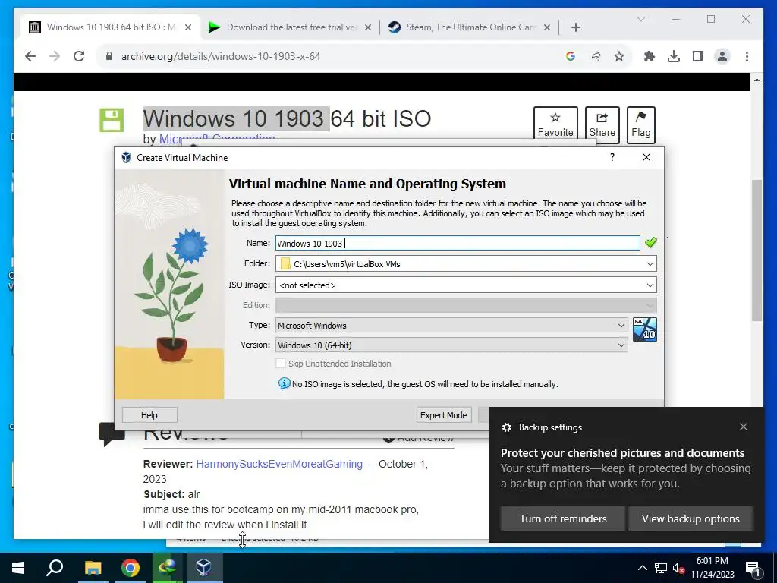Open Chrome three-dot menu

point(747,56)
